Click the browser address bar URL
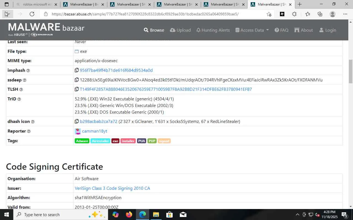 coord(145,14)
